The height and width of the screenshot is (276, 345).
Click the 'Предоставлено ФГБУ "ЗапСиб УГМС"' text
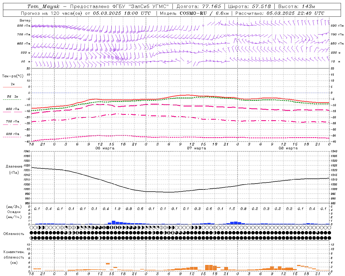pyautogui.click(x=119, y=6)
